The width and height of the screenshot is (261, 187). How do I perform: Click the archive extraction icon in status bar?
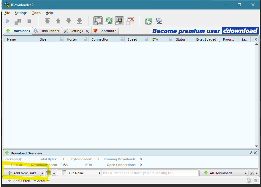[x=255, y=180]
